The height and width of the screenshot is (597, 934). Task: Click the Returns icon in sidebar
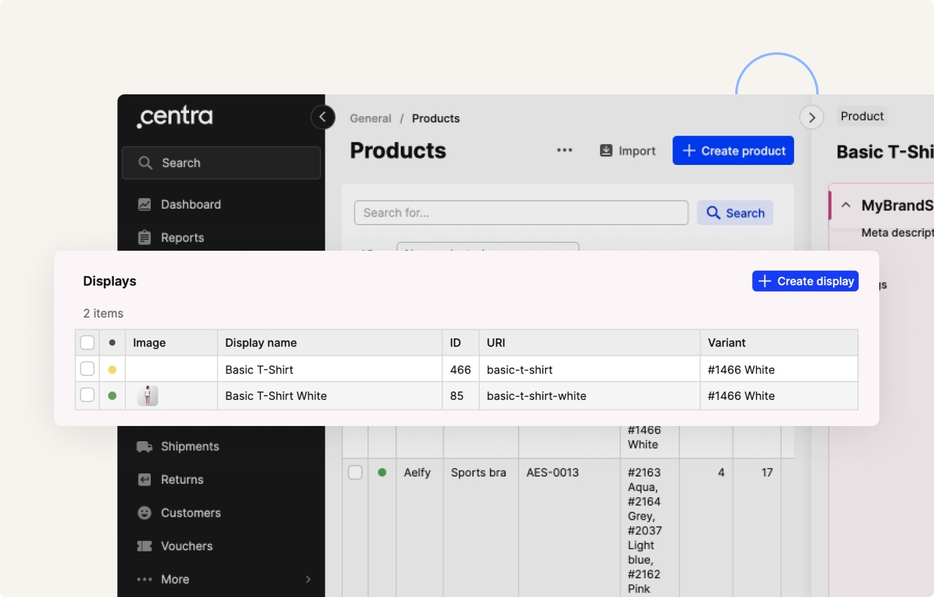click(x=144, y=480)
